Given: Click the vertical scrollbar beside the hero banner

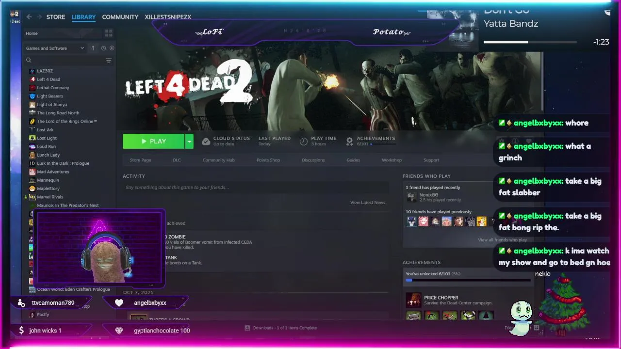Looking at the screenshot, I should (542, 81).
